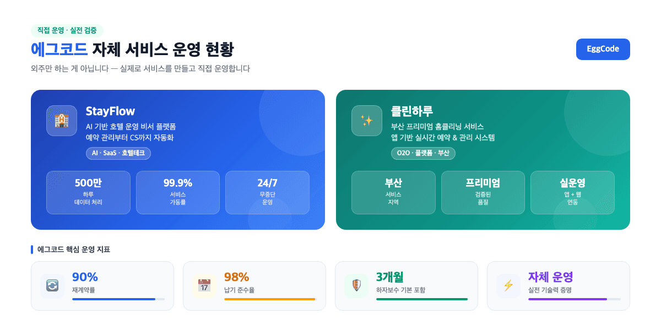Click the calendar icon next to 납기 준수율
The height and width of the screenshot is (335, 661).
point(203,285)
